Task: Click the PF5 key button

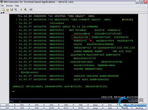Action: click(x=66, y=105)
